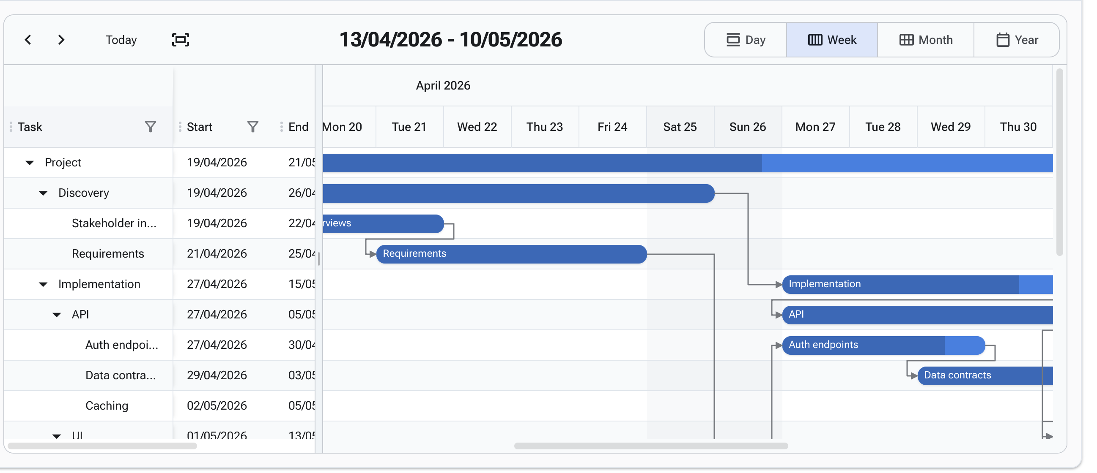The image size is (1097, 473).
Task: Collapse the Discovery task group
Action: click(43, 193)
